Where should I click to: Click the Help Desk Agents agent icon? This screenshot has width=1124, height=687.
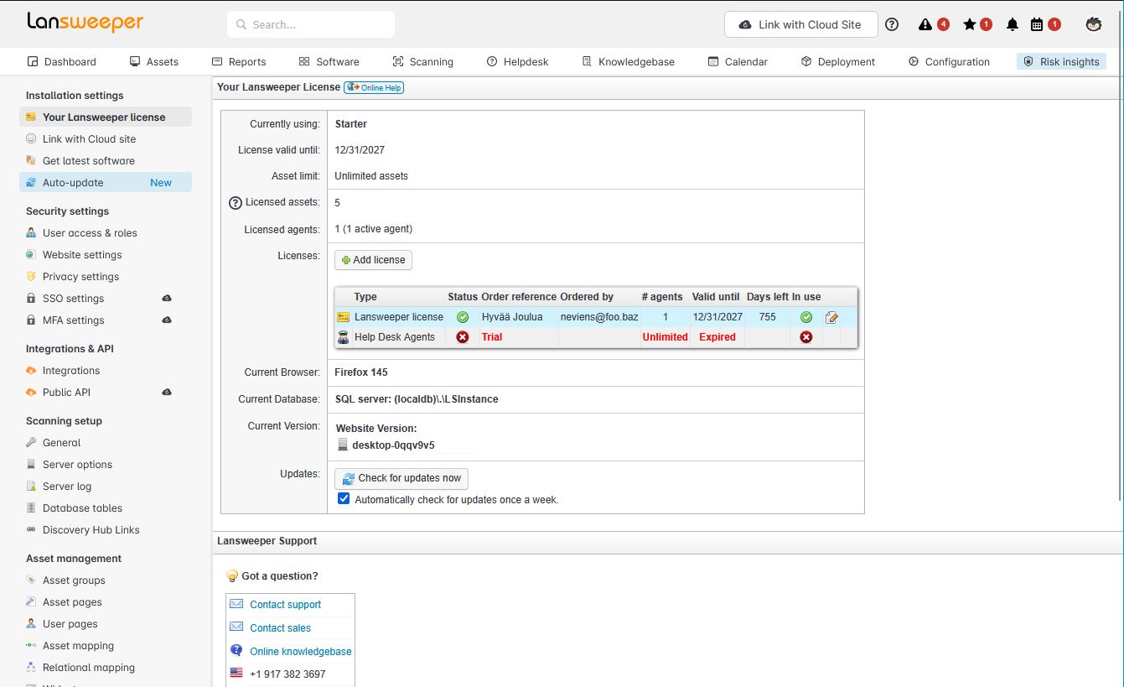pyautogui.click(x=343, y=337)
